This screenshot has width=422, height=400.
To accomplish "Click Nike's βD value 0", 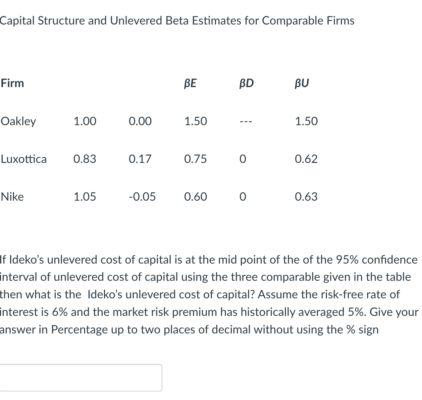I will pyautogui.click(x=243, y=197).
